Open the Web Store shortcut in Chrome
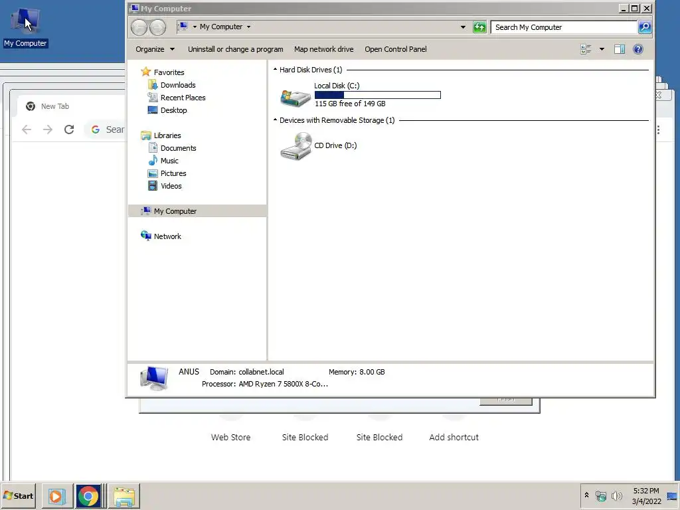 click(230, 437)
